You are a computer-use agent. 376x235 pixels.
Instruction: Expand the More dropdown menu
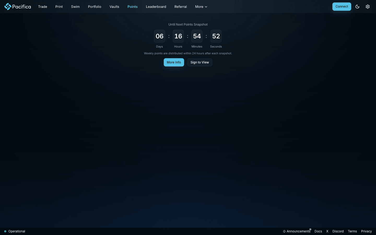(x=201, y=7)
